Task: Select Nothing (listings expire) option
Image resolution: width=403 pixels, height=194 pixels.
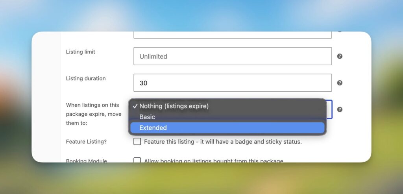Action: click(x=227, y=106)
